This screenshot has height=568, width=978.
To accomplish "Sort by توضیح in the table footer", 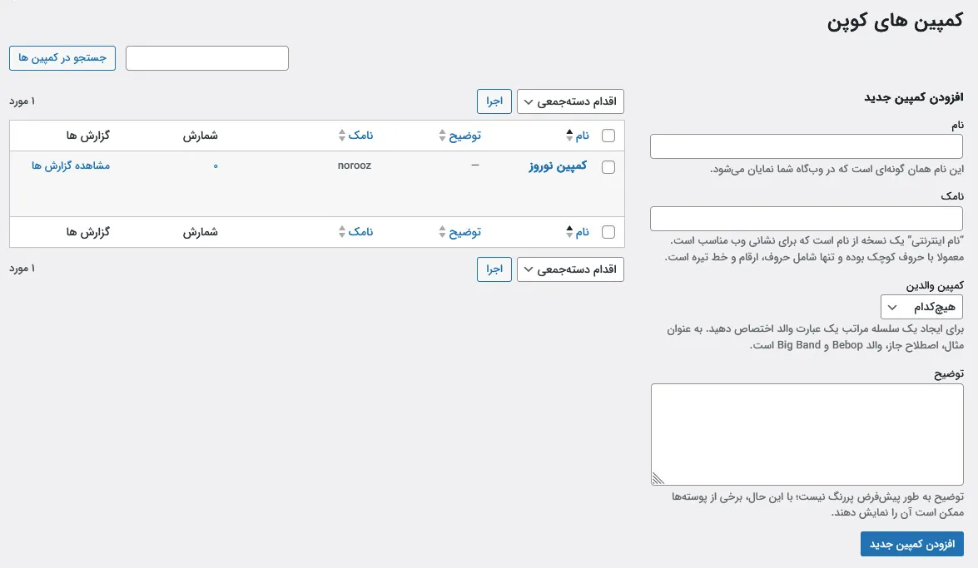I will pyautogui.click(x=464, y=232).
